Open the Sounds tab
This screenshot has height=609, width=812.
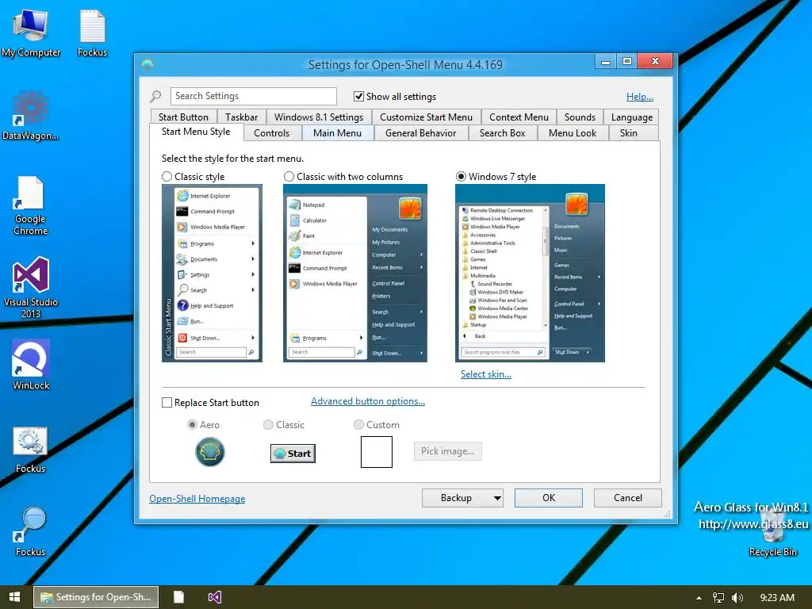580,117
